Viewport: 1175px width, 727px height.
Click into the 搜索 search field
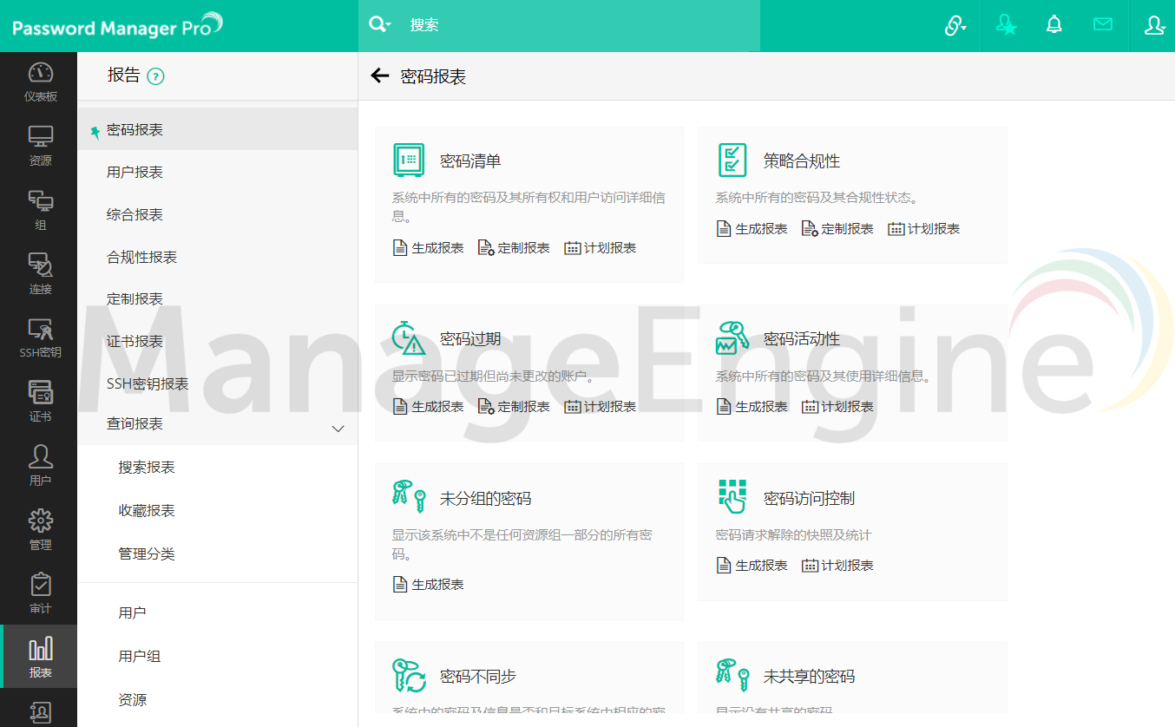(x=581, y=25)
